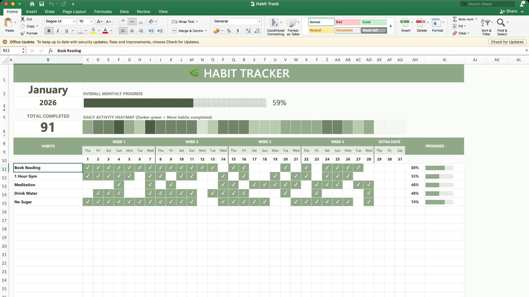Viewport: 529px width, 297px height.
Task: Click the text orientation icon
Action: pos(151,21)
